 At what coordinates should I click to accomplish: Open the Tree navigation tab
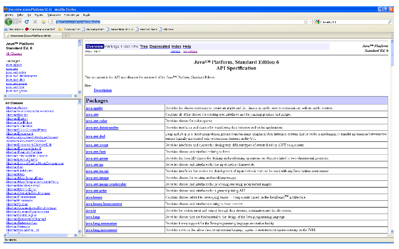(x=144, y=46)
